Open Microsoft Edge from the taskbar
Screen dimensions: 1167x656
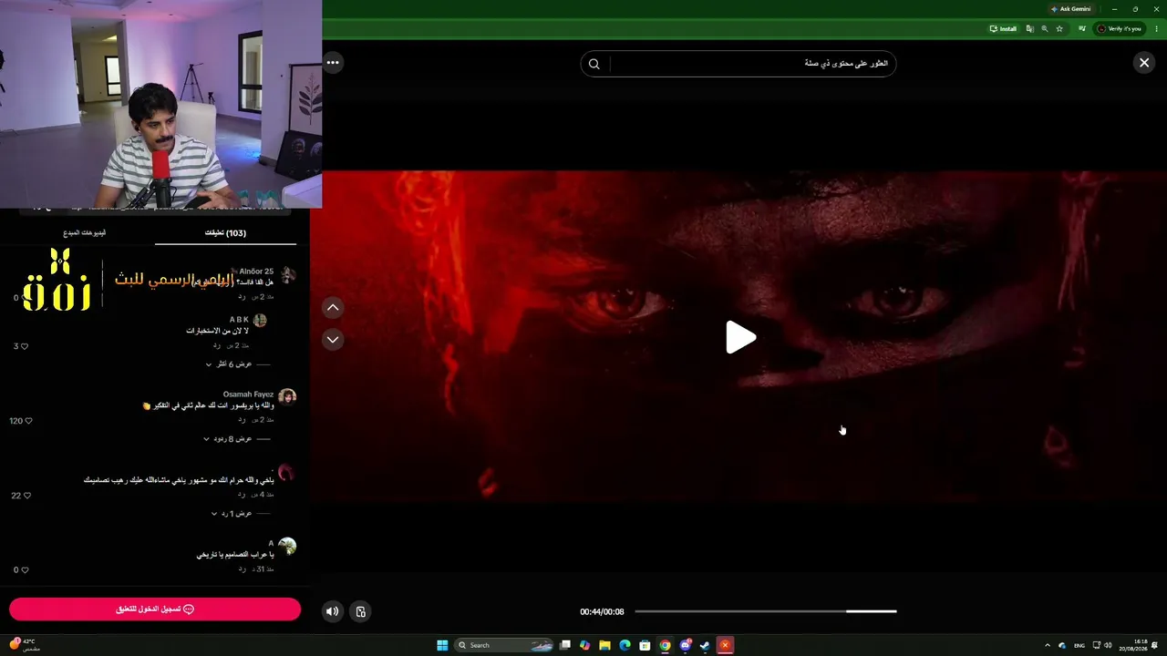pos(625,645)
